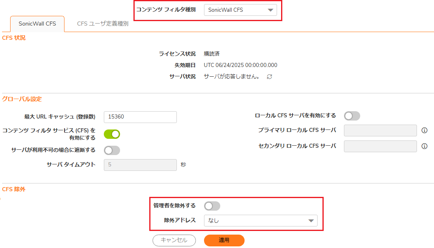Click the サーバ タイムアウト field
Viewport: 434px width, 248px height.
[140, 165]
